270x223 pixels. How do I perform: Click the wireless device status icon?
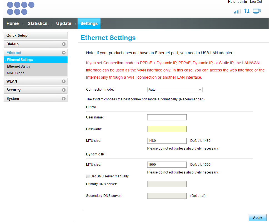pyautogui.click(x=256, y=11)
